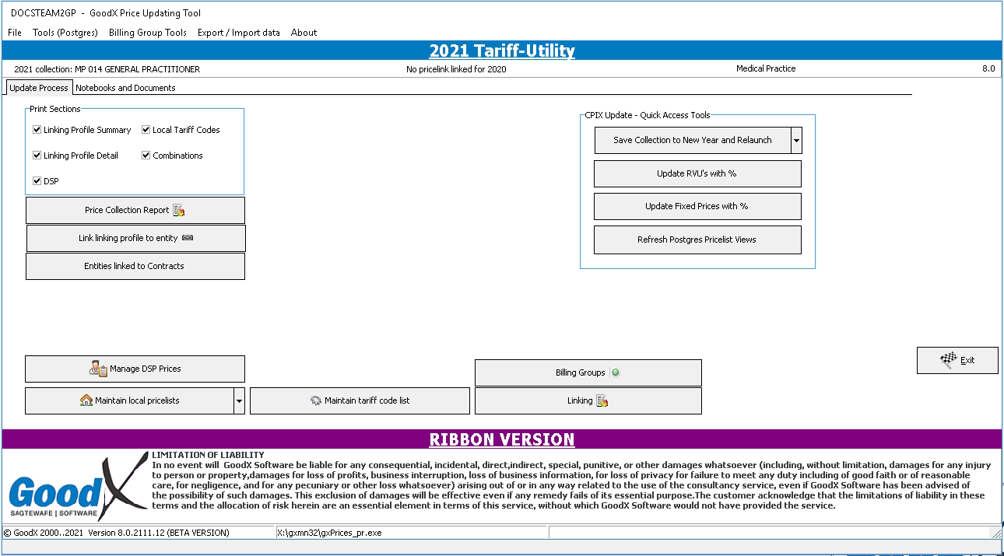1004x556 pixels.
Task: Click the RIBBON VERSION banner title
Action: click(x=502, y=439)
